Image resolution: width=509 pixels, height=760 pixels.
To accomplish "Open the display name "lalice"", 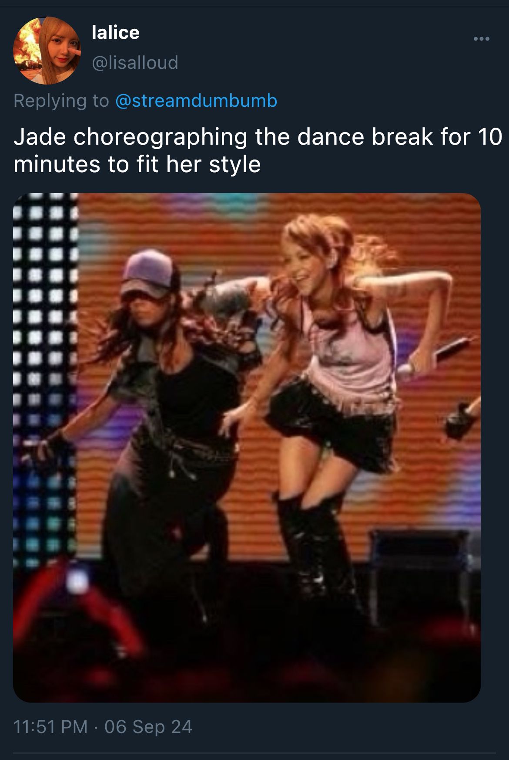I will click(x=116, y=32).
